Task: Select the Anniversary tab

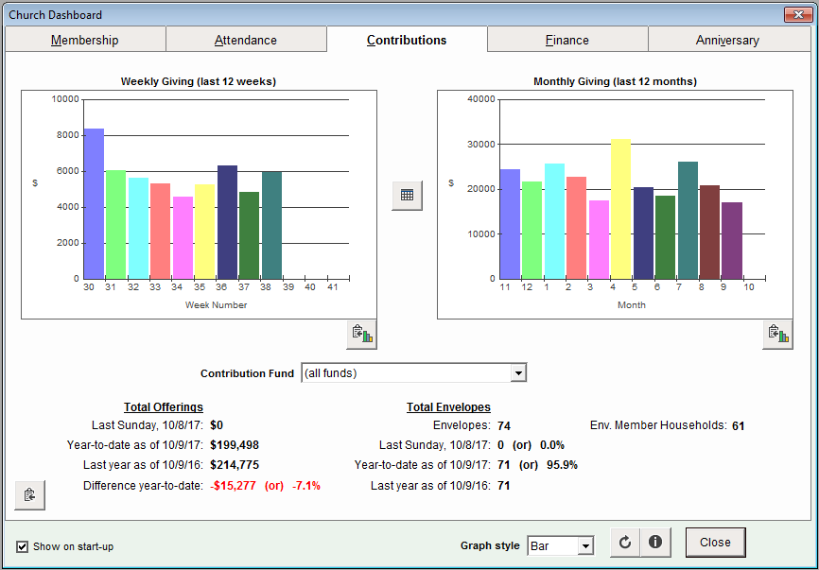Action: [727, 40]
